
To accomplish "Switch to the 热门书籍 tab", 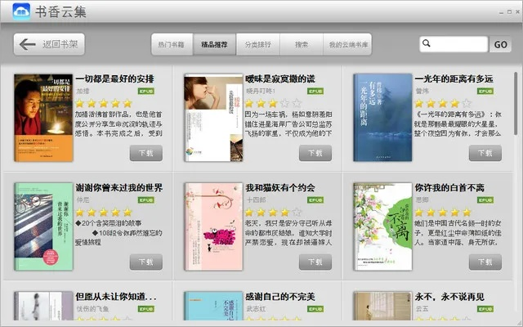I will tap(171, 44).
